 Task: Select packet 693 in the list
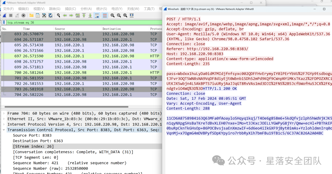82,34
